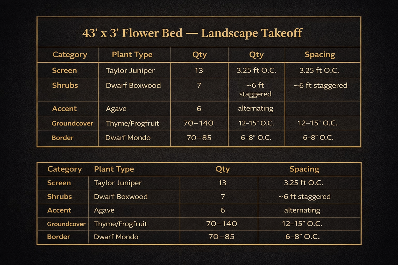
Task: Select the lower table's 6–8" O.C. spacing cell
Action: [x=302, y=237]
